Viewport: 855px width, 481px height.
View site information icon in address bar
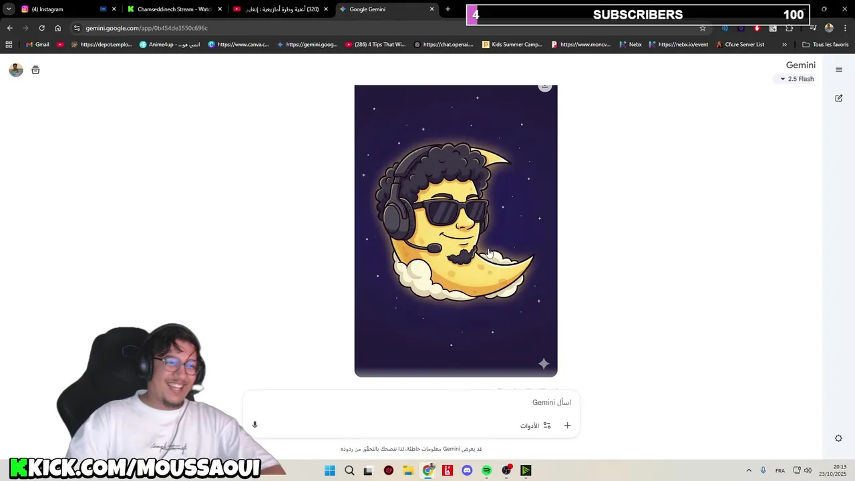77,28
